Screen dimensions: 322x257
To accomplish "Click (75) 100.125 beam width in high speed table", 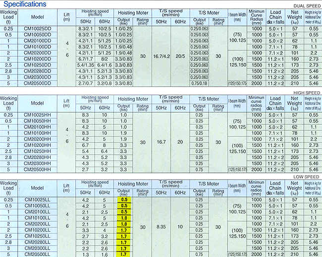I will [237, 124].
